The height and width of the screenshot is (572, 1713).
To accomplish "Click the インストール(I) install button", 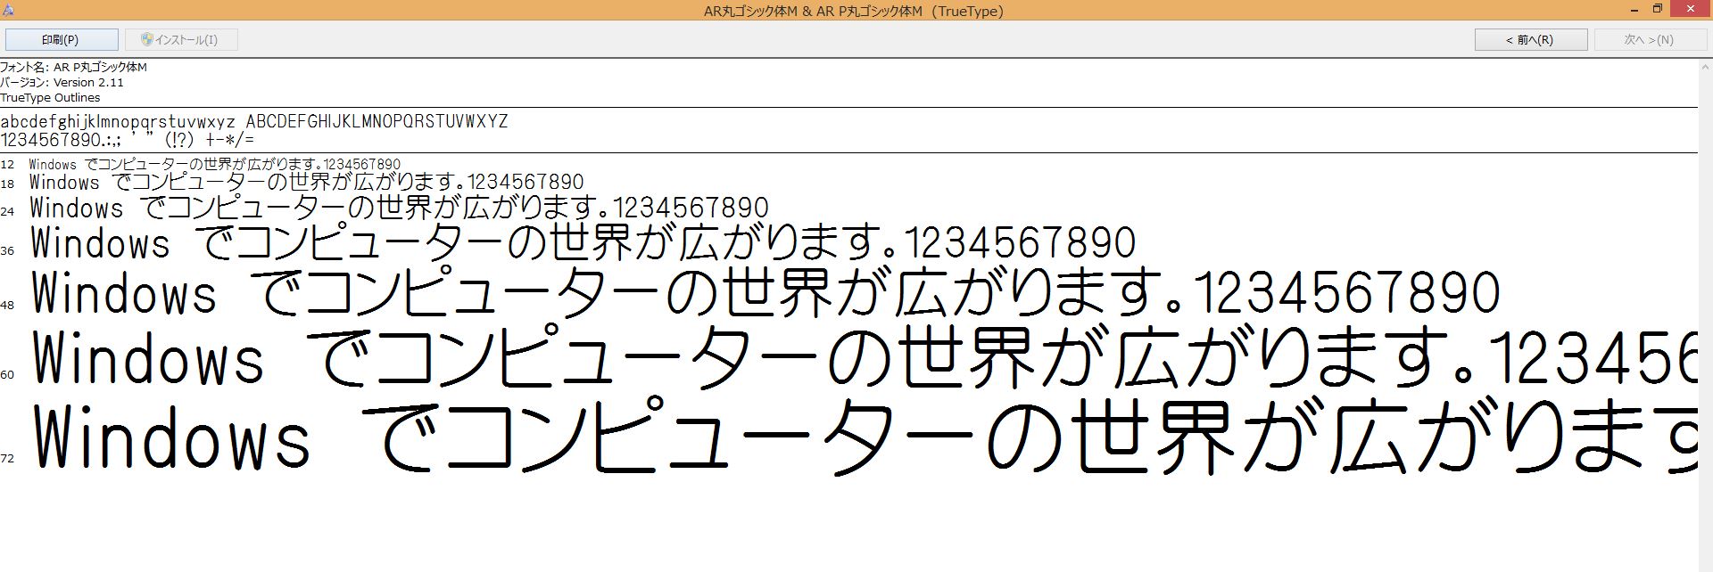I will click(x=181, y=40).
